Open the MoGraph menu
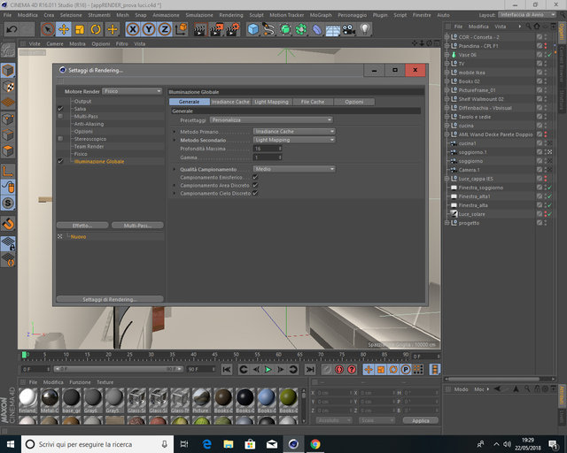567x453 pixels. coord(321,15)
